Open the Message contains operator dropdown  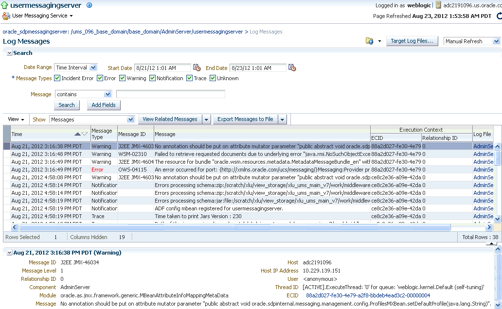108,94
